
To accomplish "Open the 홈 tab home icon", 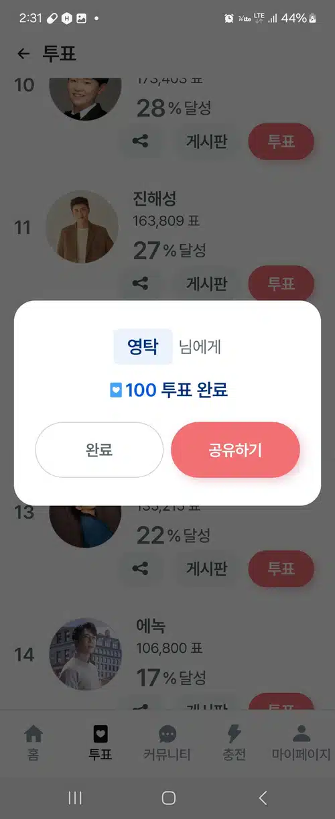I will 33,743.
